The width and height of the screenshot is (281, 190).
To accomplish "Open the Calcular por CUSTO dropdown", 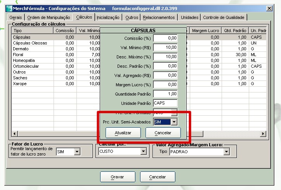I will tap(144, 152).
